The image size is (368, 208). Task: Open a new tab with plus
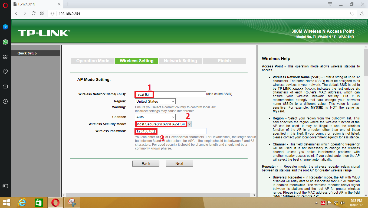67,4
